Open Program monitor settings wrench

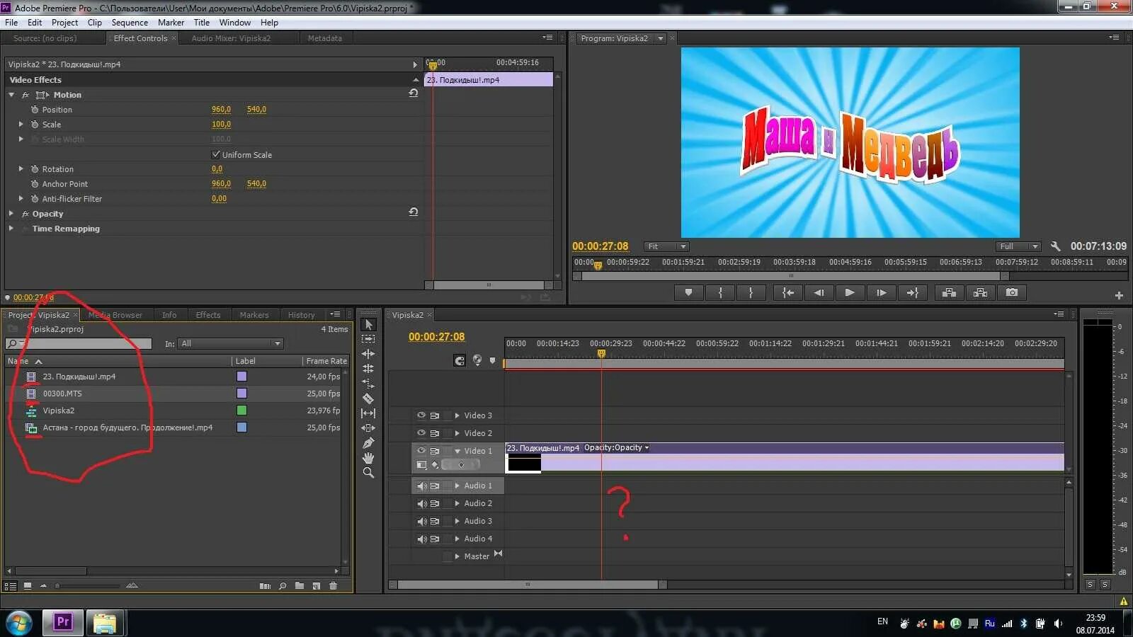click(1055, 246)
